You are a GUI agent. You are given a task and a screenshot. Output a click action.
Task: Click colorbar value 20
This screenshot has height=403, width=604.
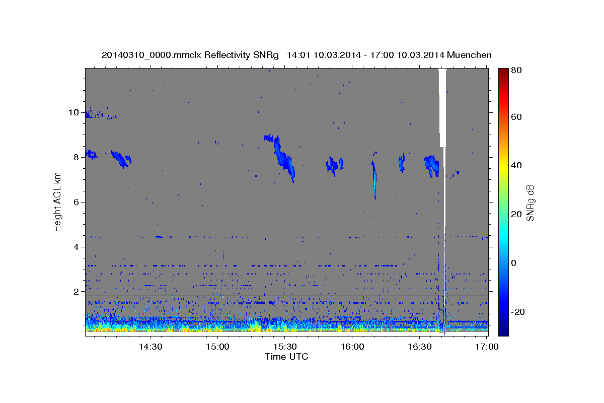[516, 214]
